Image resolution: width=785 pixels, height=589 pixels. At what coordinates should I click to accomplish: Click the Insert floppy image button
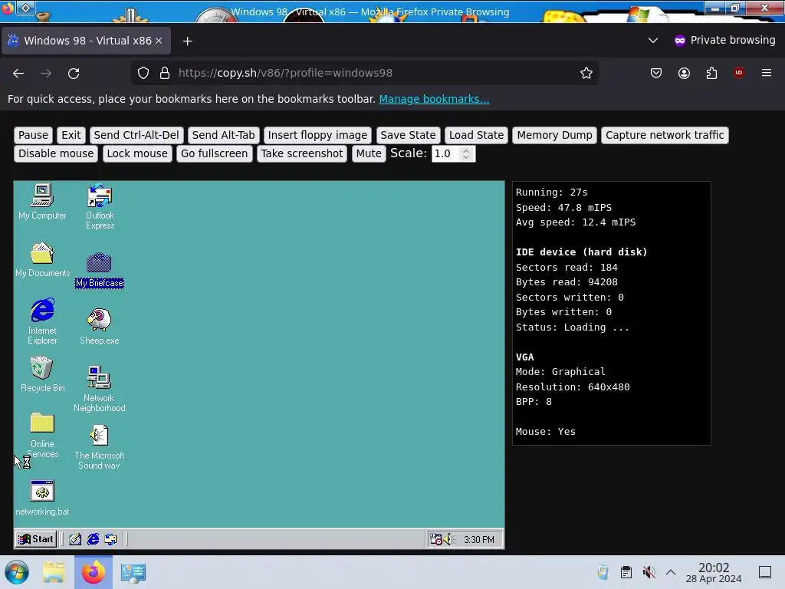pos(317,135)
